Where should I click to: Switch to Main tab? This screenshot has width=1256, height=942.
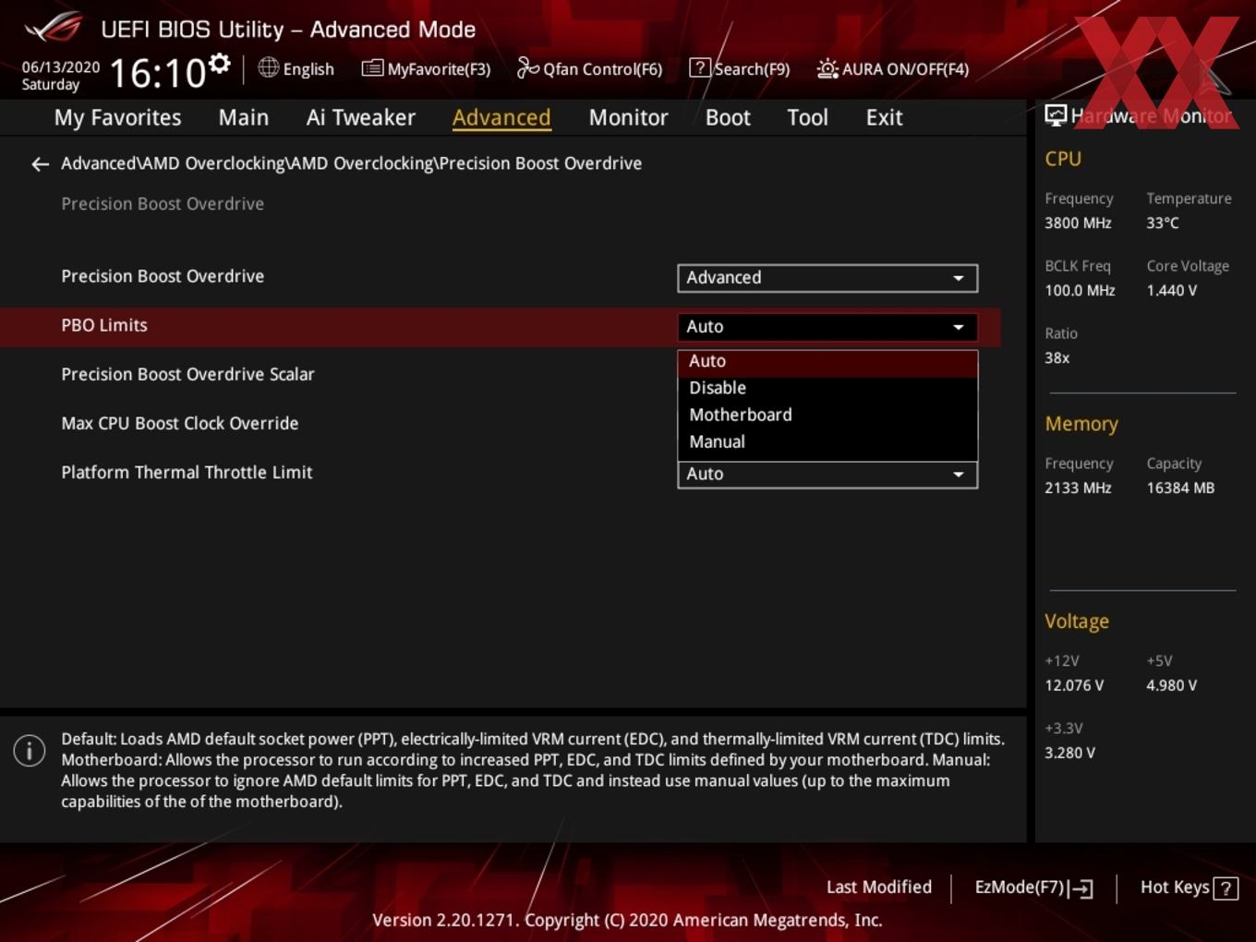click(244, 117)
